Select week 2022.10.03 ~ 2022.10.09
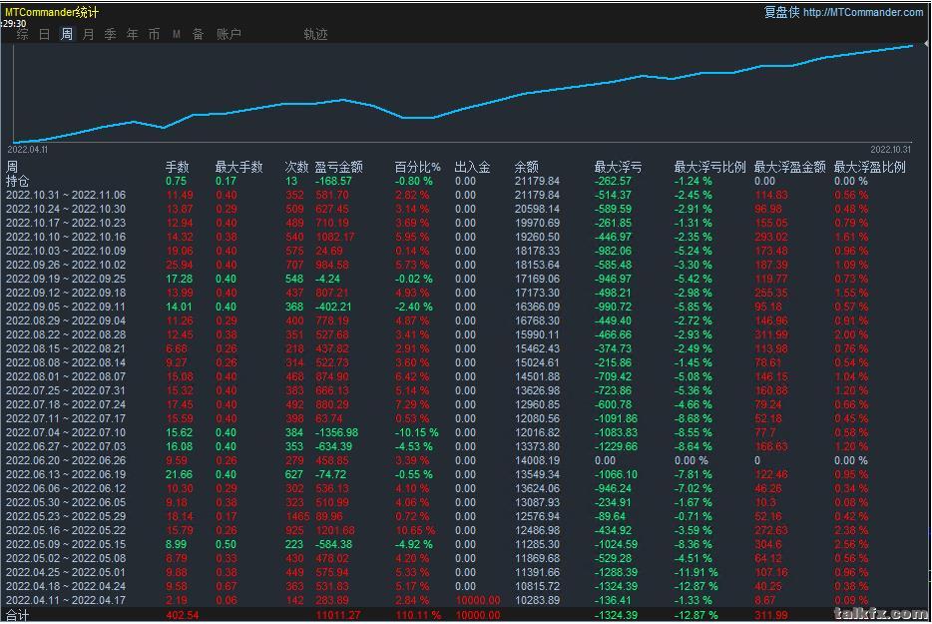Screen dimensions: 932x624 (66, 251)
